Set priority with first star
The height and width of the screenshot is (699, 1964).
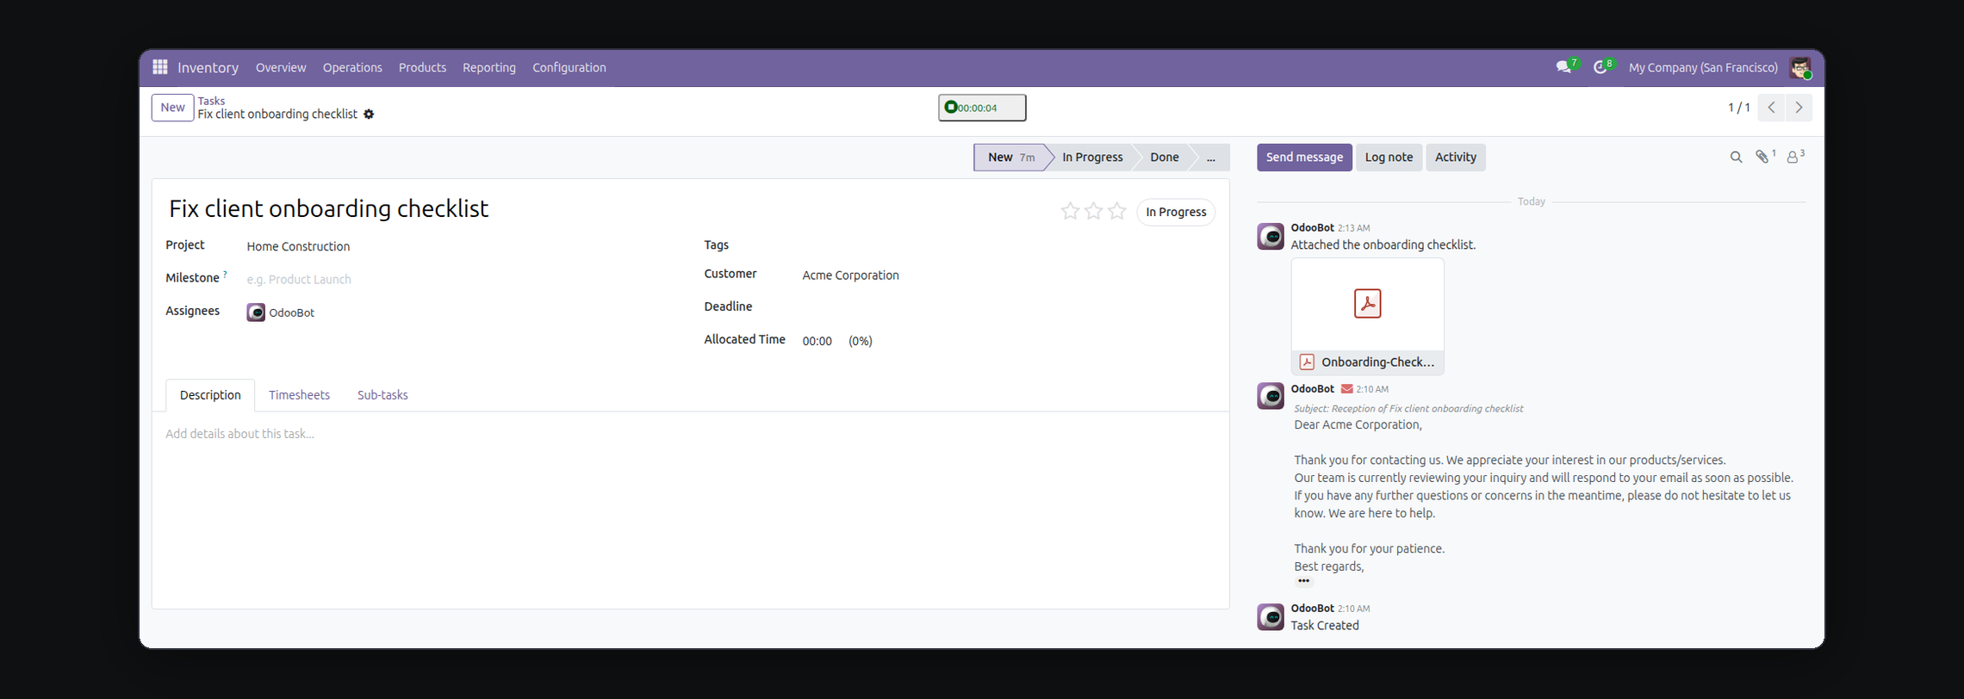tap(1070, 211)
